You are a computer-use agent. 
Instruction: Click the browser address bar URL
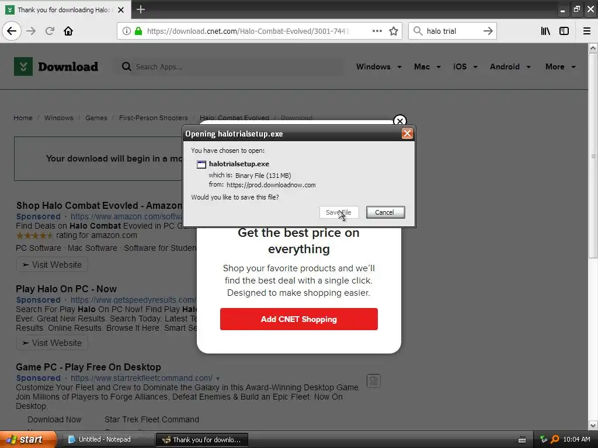tap(248, 31)
